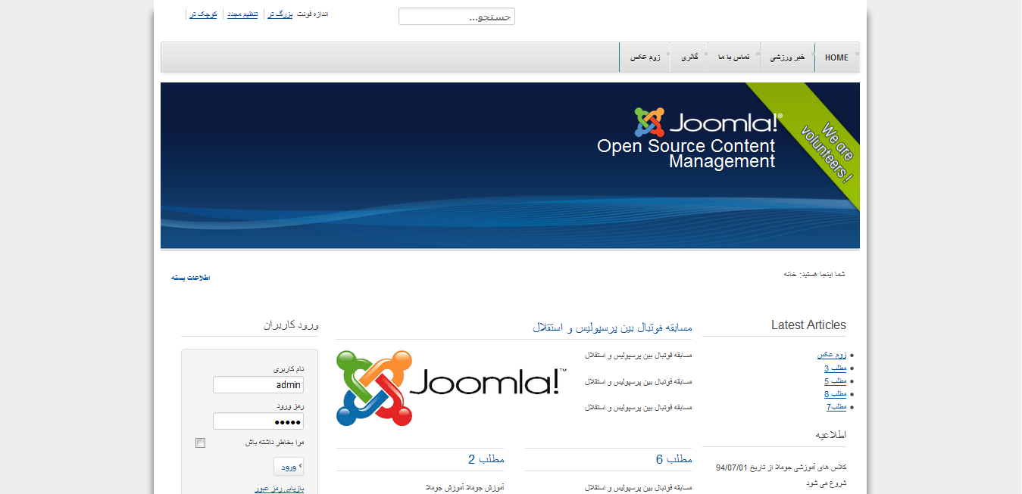Open the مطلب 3 article link
This screenshot has width=1022, height=494.
coord(836,368)
